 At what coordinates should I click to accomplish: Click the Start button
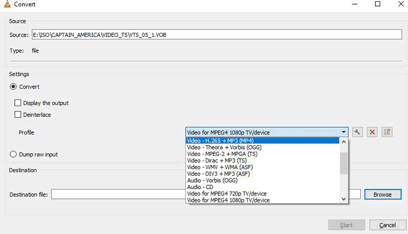(x=347, y=225)
